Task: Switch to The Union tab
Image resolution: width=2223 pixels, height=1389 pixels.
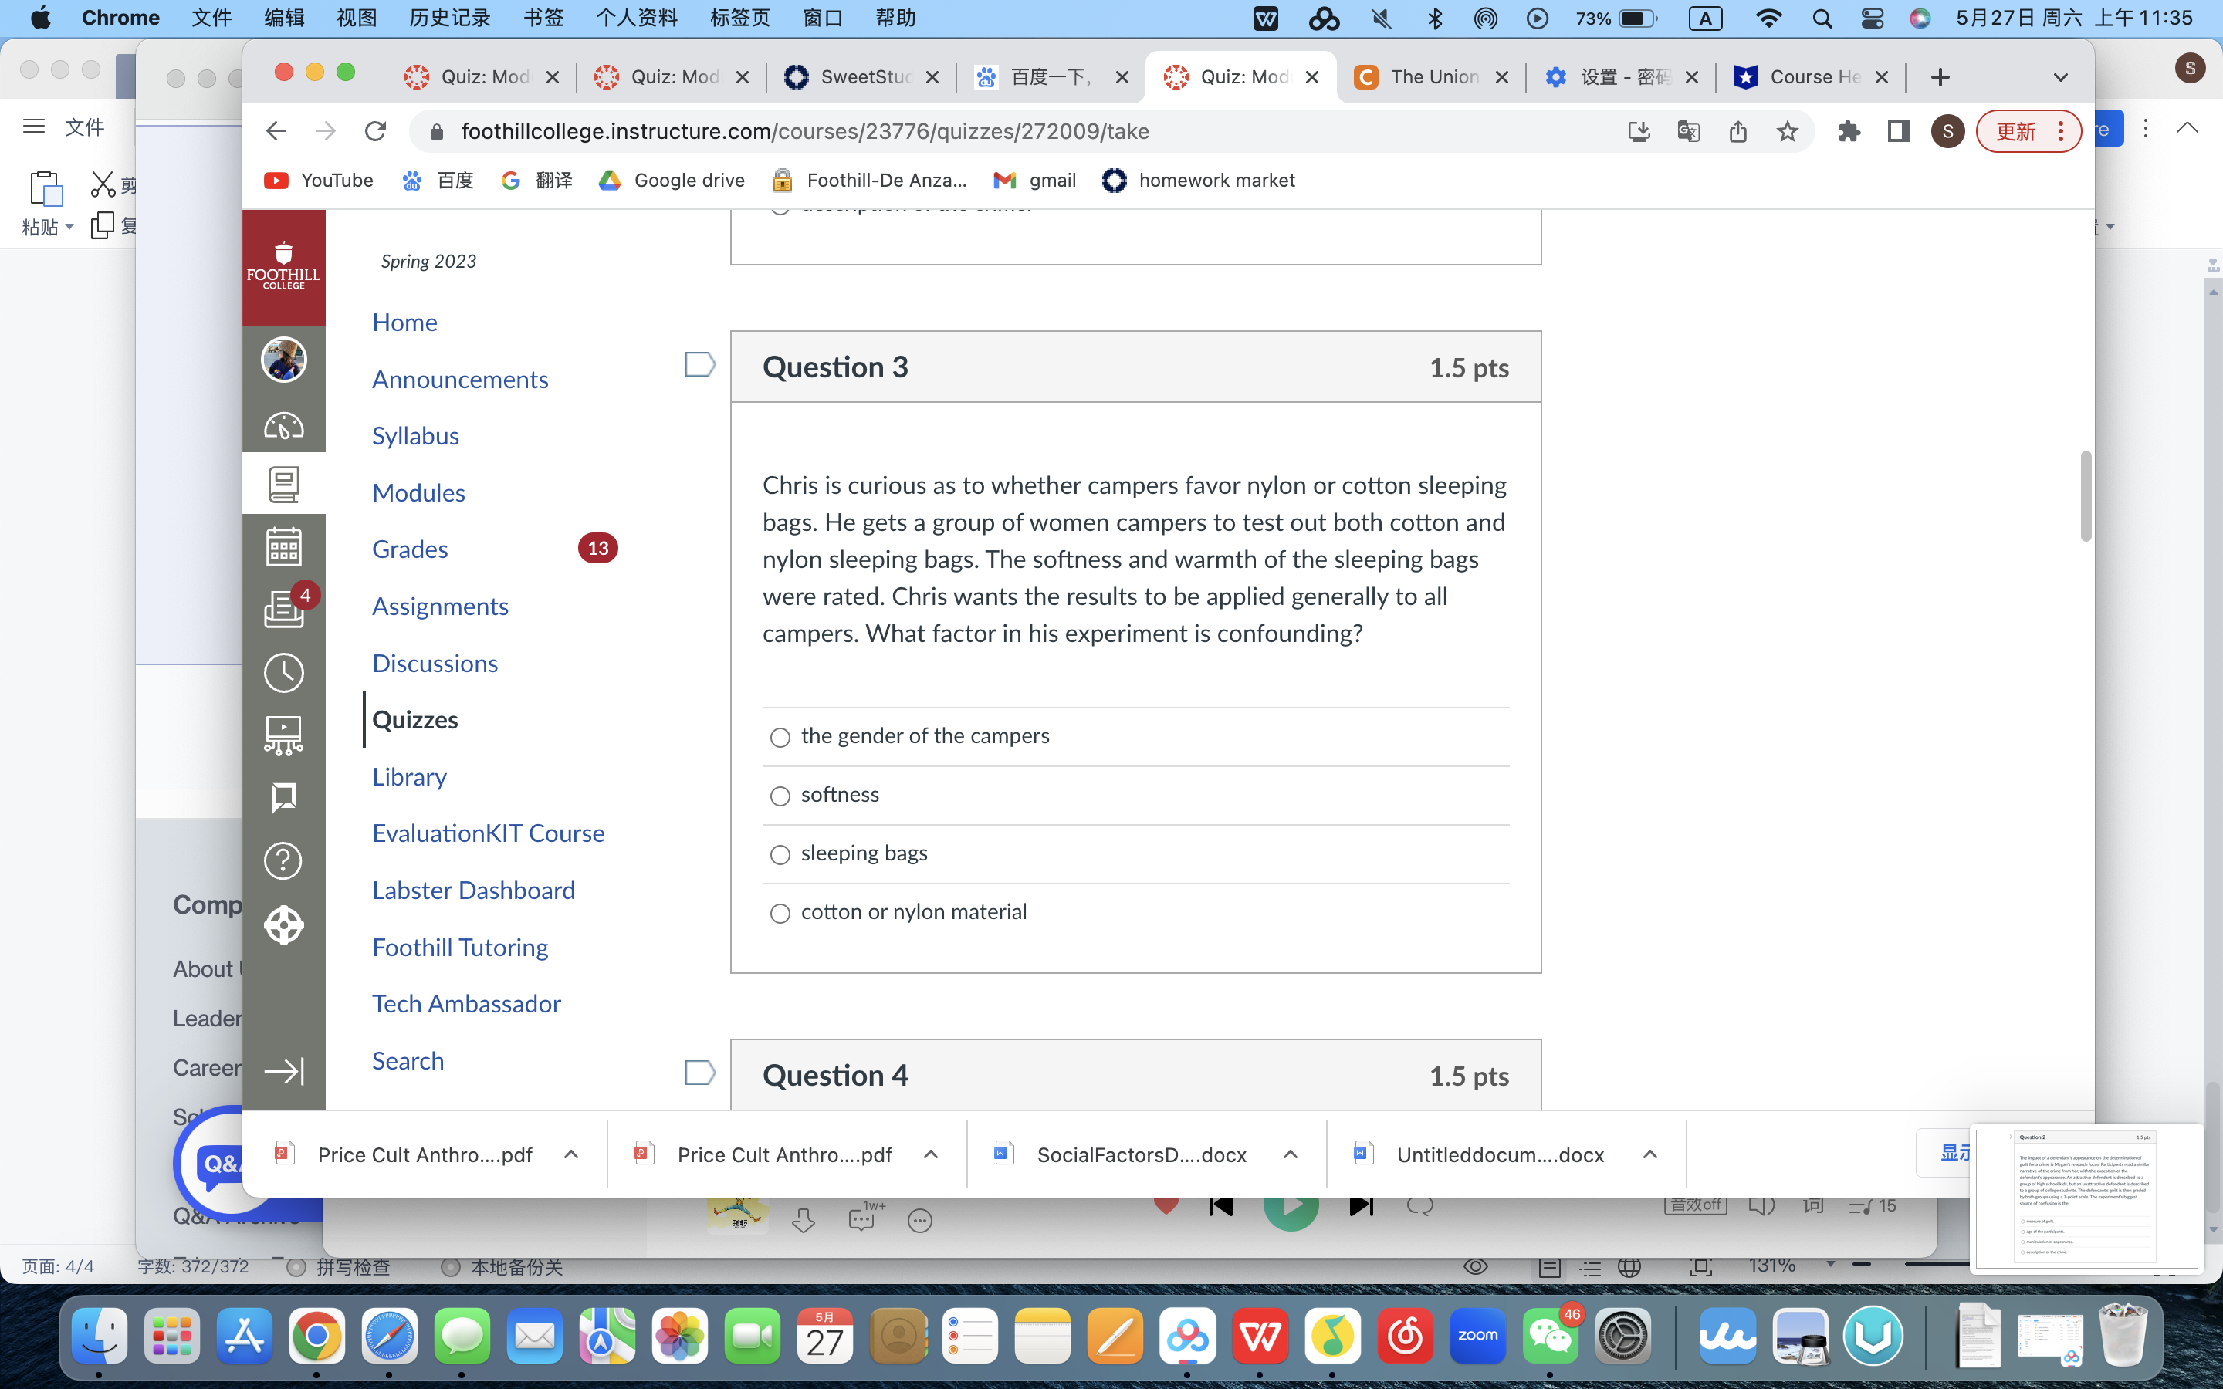Action: point(1431,77)
